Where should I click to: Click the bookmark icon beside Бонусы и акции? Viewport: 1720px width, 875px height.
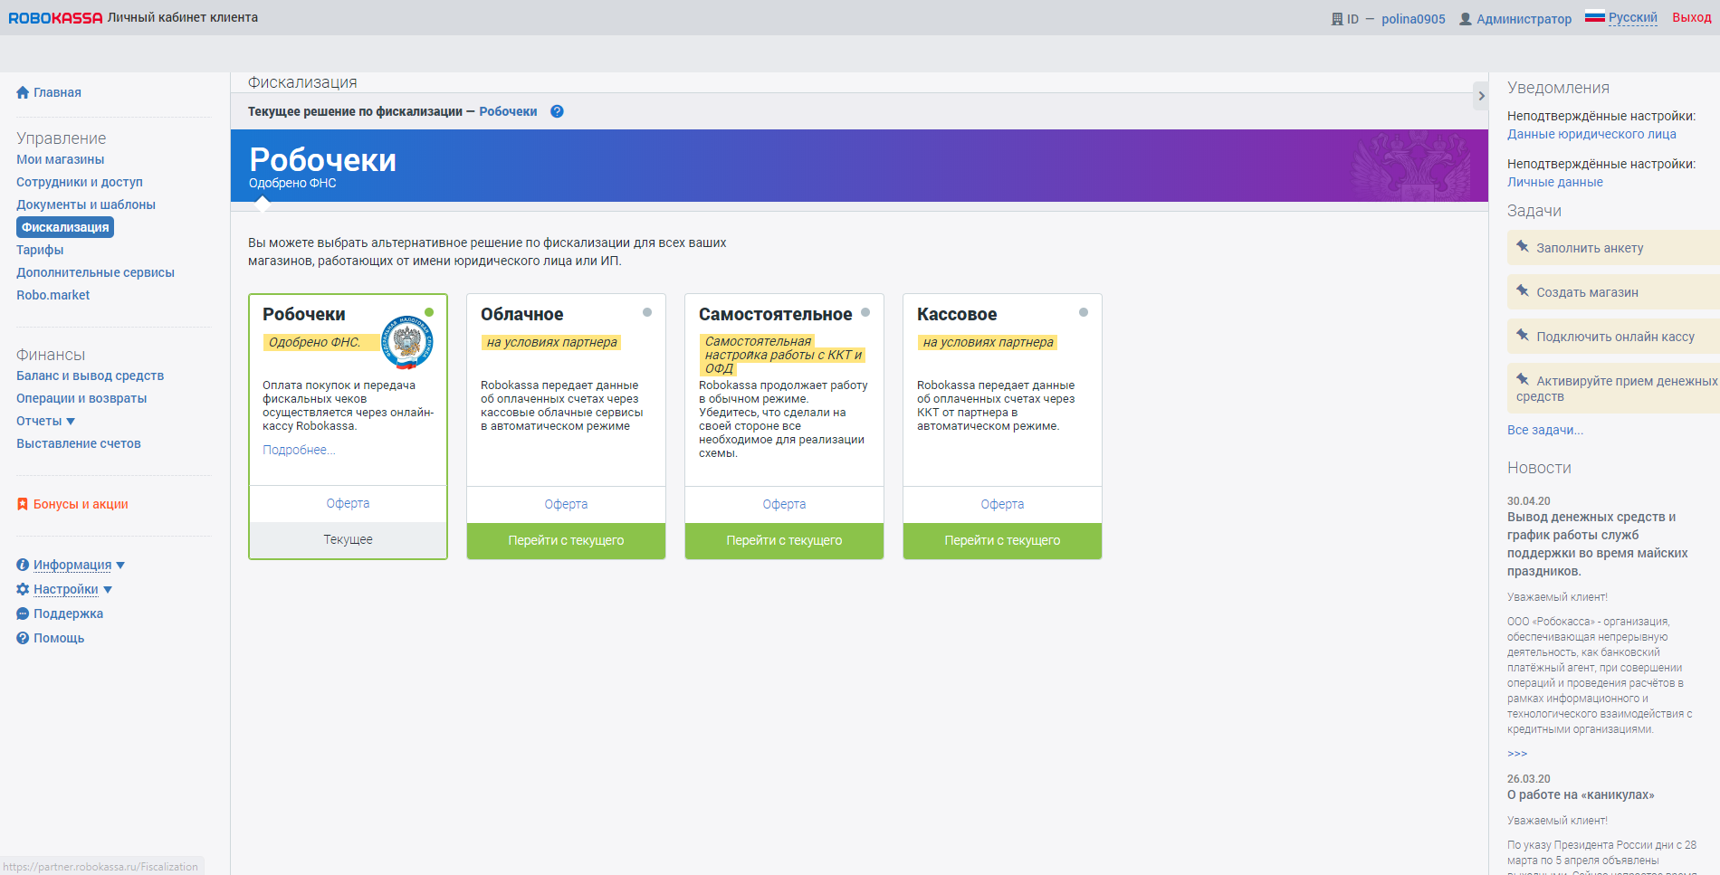(x=23, y=504)
